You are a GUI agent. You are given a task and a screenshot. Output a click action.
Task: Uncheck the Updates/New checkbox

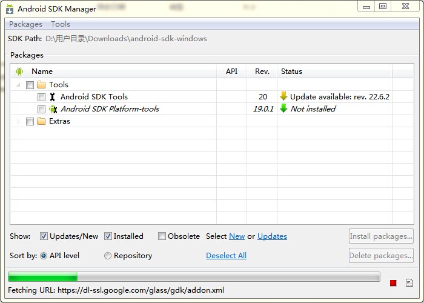44,236
